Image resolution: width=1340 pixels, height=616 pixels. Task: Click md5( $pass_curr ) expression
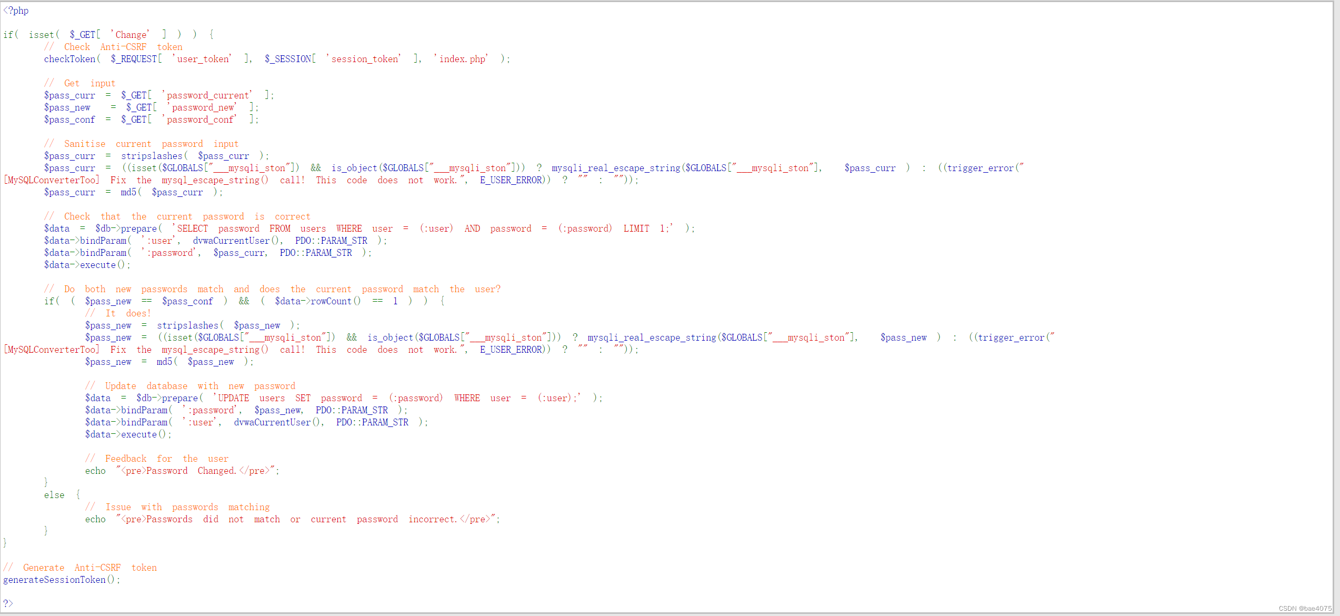(172, 192)
